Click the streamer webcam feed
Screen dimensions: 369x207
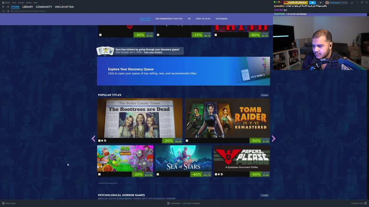[321, 43]
